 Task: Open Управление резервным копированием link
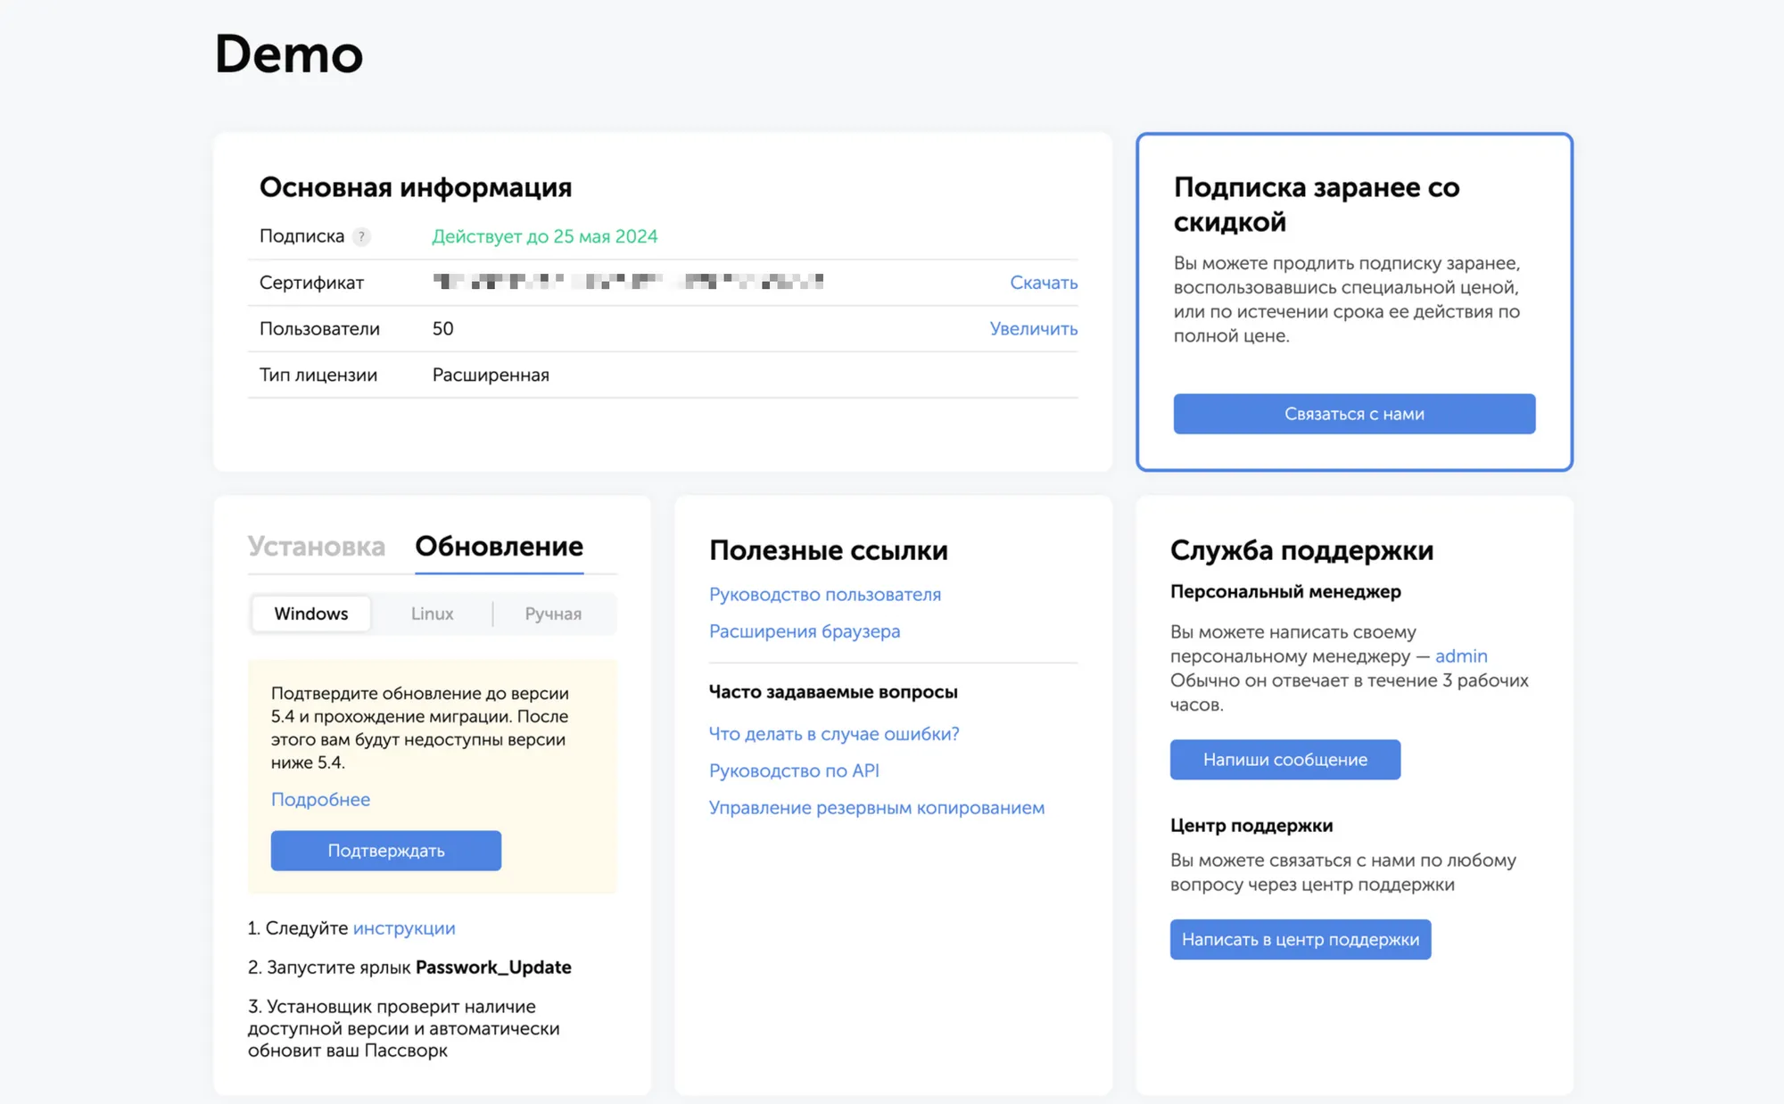pyautogui.click(x=876, y=808)
